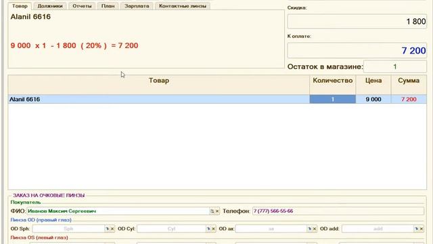Open the selection button in ФИО field
The height and width of the screenshot is (244, 433).
pyautogui.click(x=212, y=211)
